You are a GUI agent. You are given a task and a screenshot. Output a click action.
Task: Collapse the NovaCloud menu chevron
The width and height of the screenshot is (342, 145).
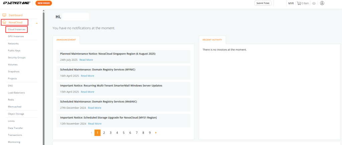point(37,23)
